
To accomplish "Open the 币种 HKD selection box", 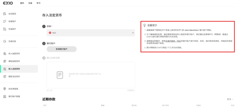I will [91, 33].
